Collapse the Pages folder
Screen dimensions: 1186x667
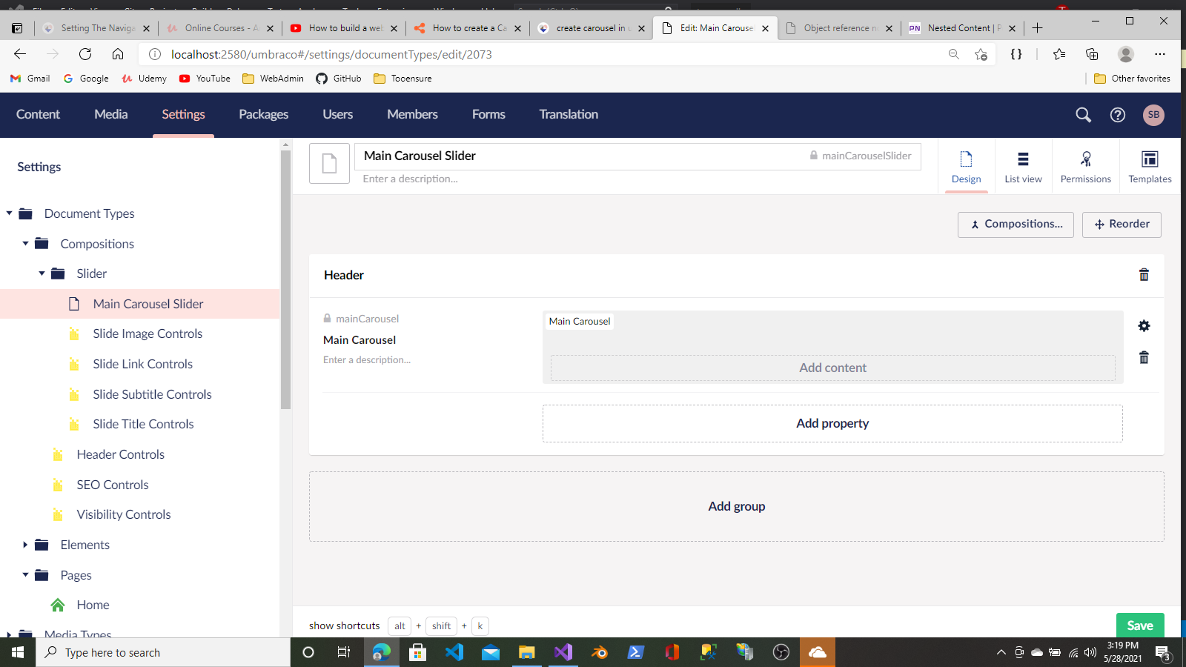click(26, 575)
